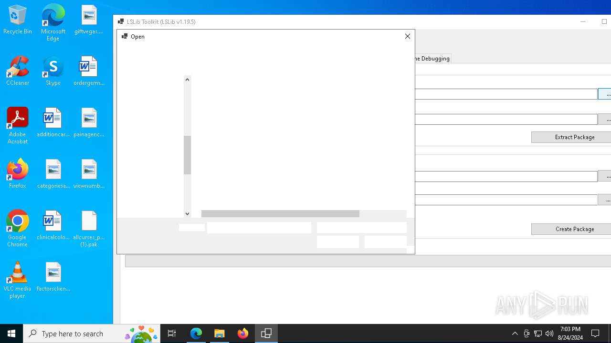Open Edge from the taskbar

(x=196, y=333)
